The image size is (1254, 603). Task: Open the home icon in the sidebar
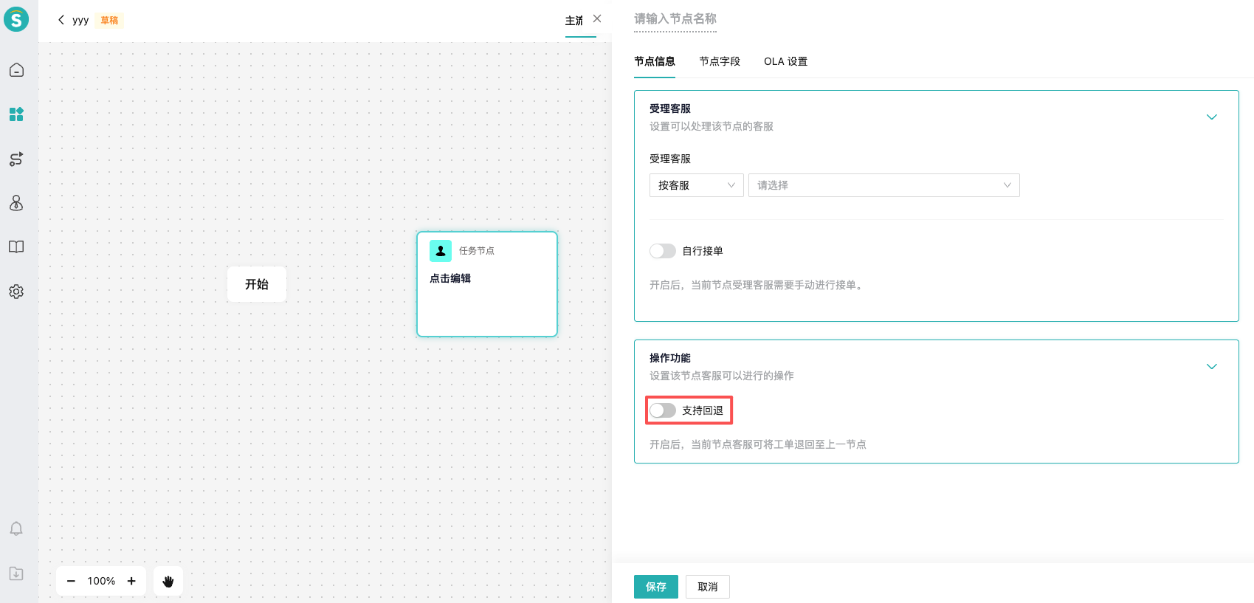pos(16,70)
